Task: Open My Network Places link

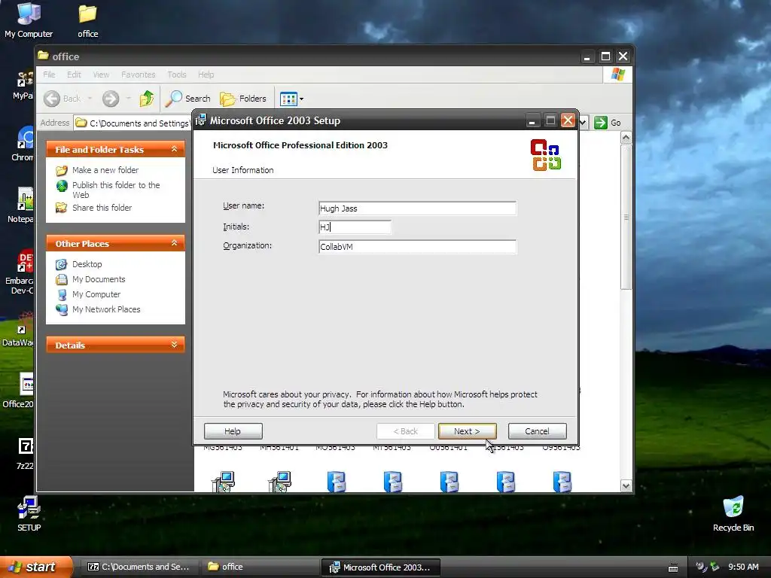Action: 105,309
